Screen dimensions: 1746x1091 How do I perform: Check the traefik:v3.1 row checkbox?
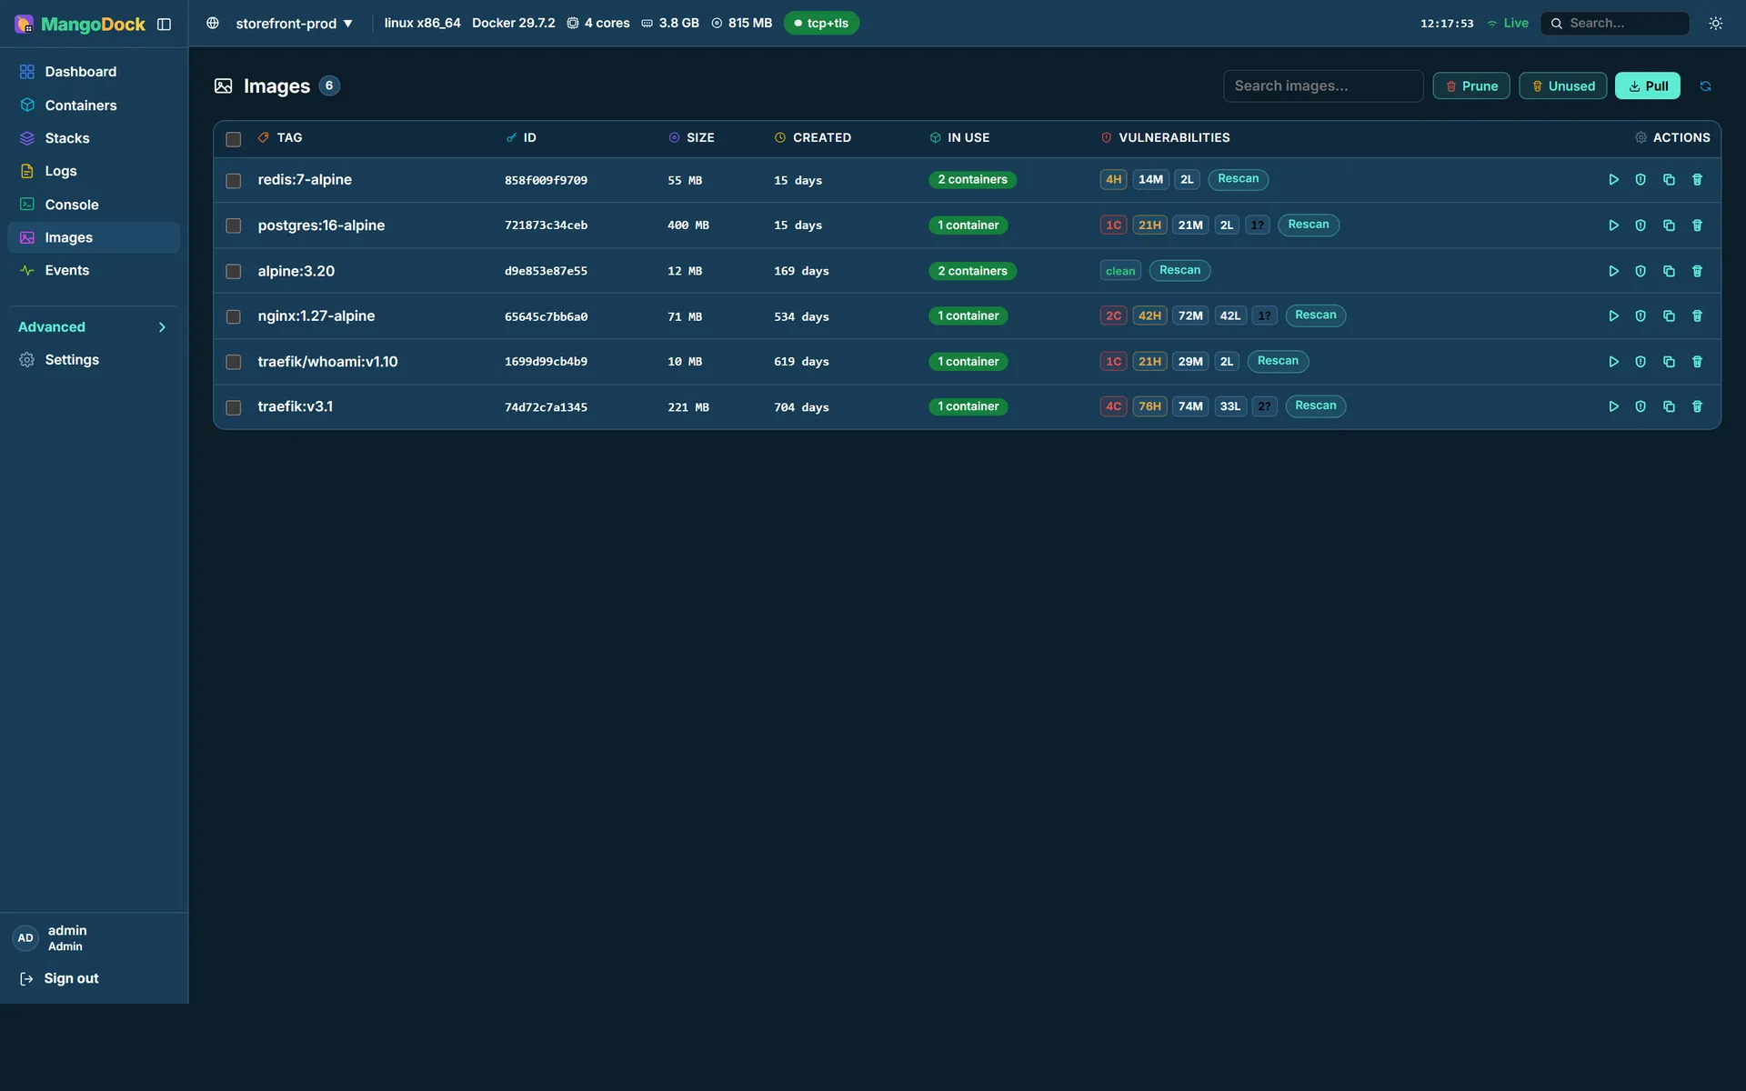tap(234, 407)
